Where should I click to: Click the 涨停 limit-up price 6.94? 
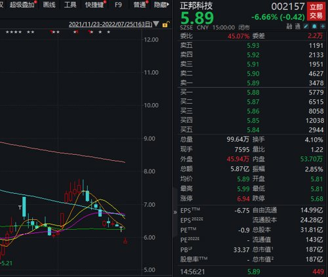(x=243, y=199)
